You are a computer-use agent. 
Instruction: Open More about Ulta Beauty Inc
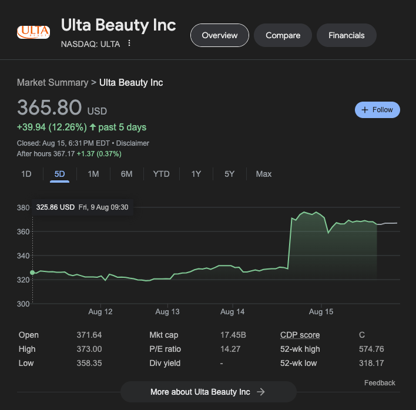pyautogui.click(x=208, y=392)
